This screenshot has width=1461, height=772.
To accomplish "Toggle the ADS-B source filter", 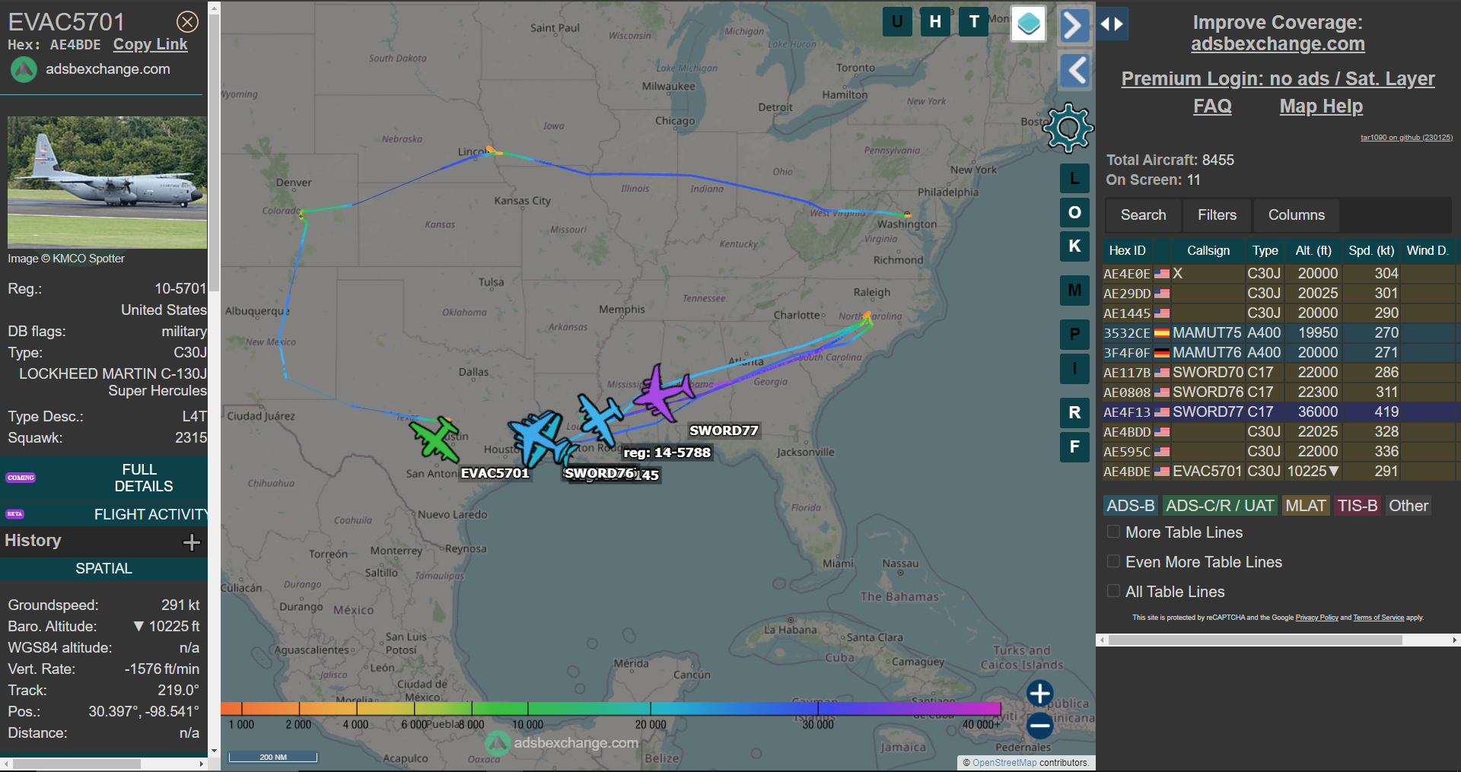I will coord(1131,506).
